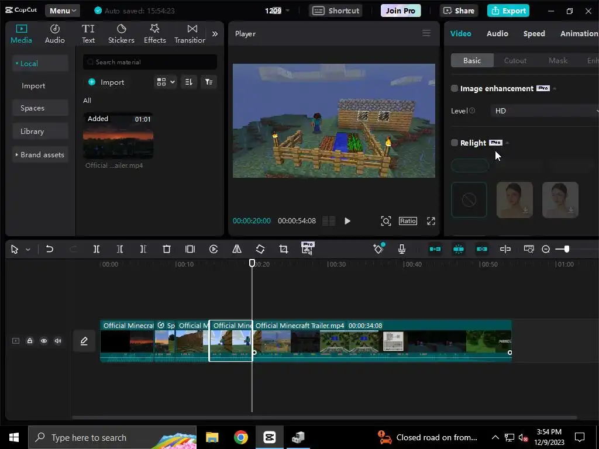Enter fullscreen preview
The height and width of the screenshot is (449, 599).
[431, 221]
